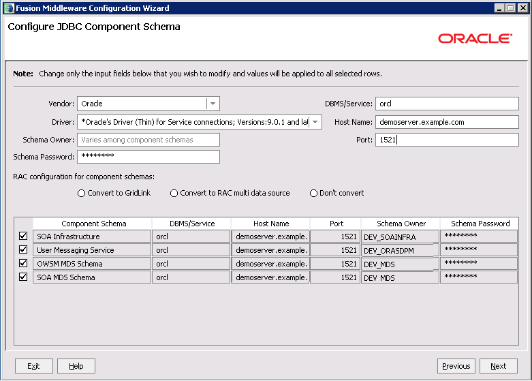Maximize the Configuration Wizard window
The width and height of the screenshot is (532, 381).
tap(511, 7)
